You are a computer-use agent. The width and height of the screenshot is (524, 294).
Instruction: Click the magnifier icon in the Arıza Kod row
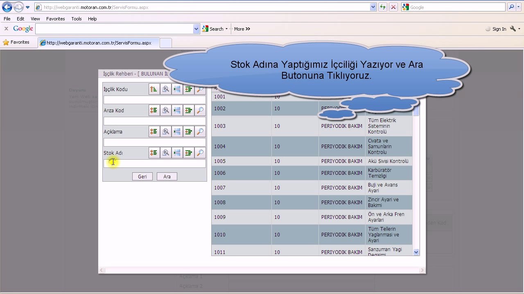(200, 110)
